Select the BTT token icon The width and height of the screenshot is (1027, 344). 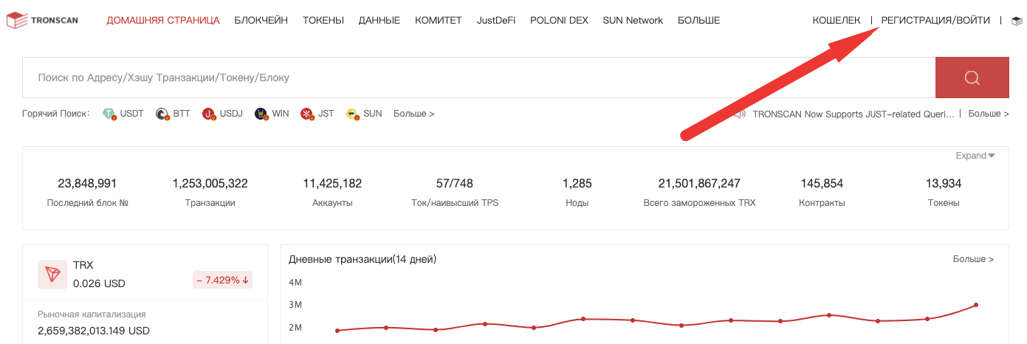[x=162, y=114]
